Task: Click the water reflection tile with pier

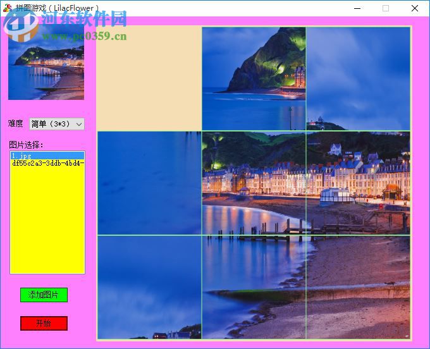Action: click(x=254, y=288)
